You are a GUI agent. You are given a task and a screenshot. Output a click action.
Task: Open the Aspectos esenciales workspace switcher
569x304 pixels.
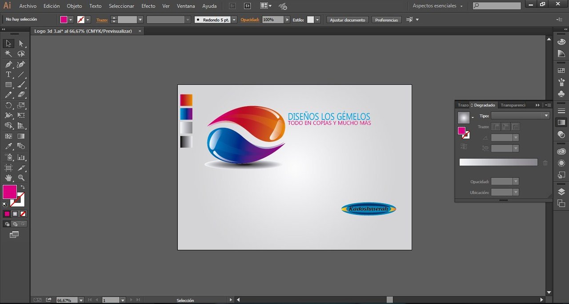tap(437, 6)
